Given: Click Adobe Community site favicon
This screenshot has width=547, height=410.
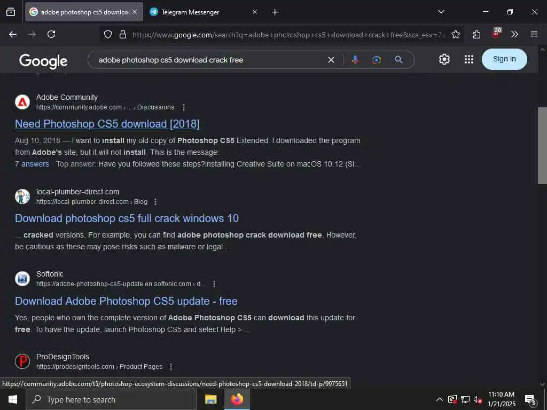Looking at the screenshot, I should pos(22,102).
